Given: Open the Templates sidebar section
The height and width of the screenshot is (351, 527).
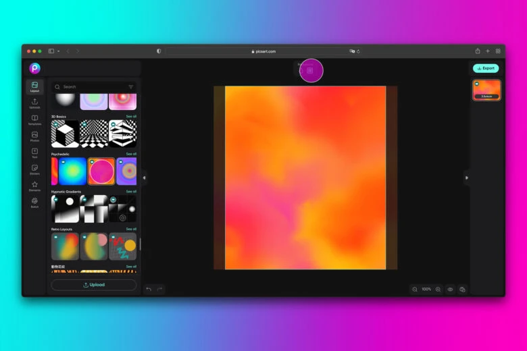Looking at the screenshot, I should (34, 119).
